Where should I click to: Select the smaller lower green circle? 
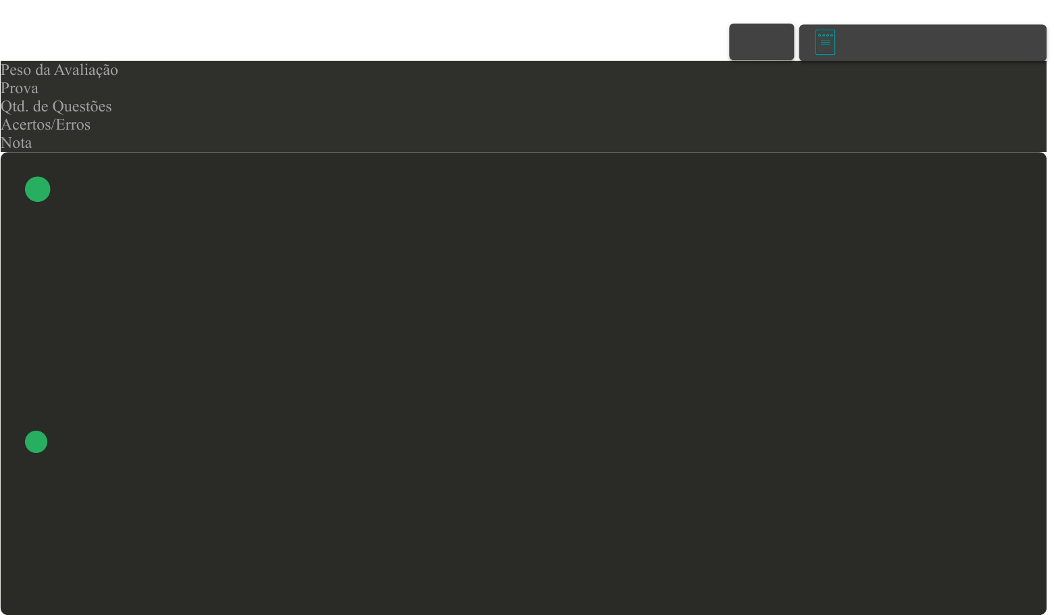[x=36, y=442]
